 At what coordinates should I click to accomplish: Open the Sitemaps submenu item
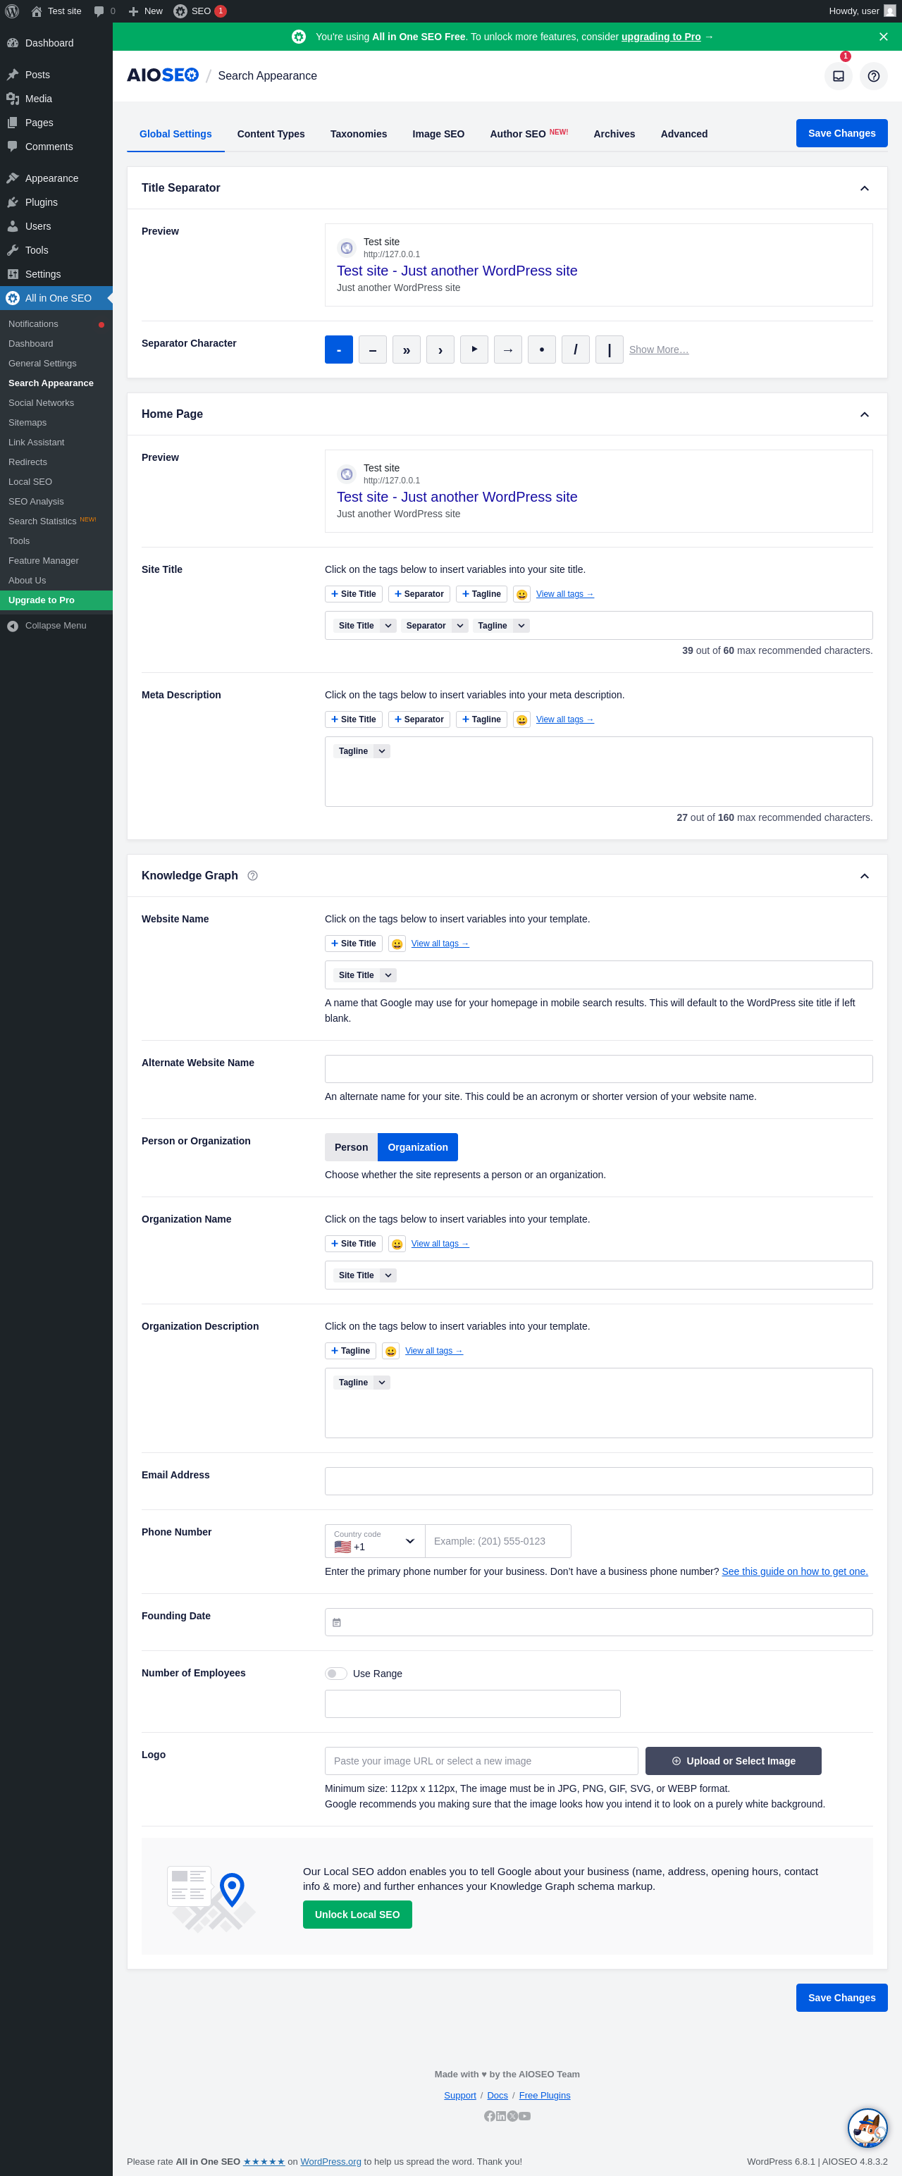pyautogui.click(x=28, y=424)
